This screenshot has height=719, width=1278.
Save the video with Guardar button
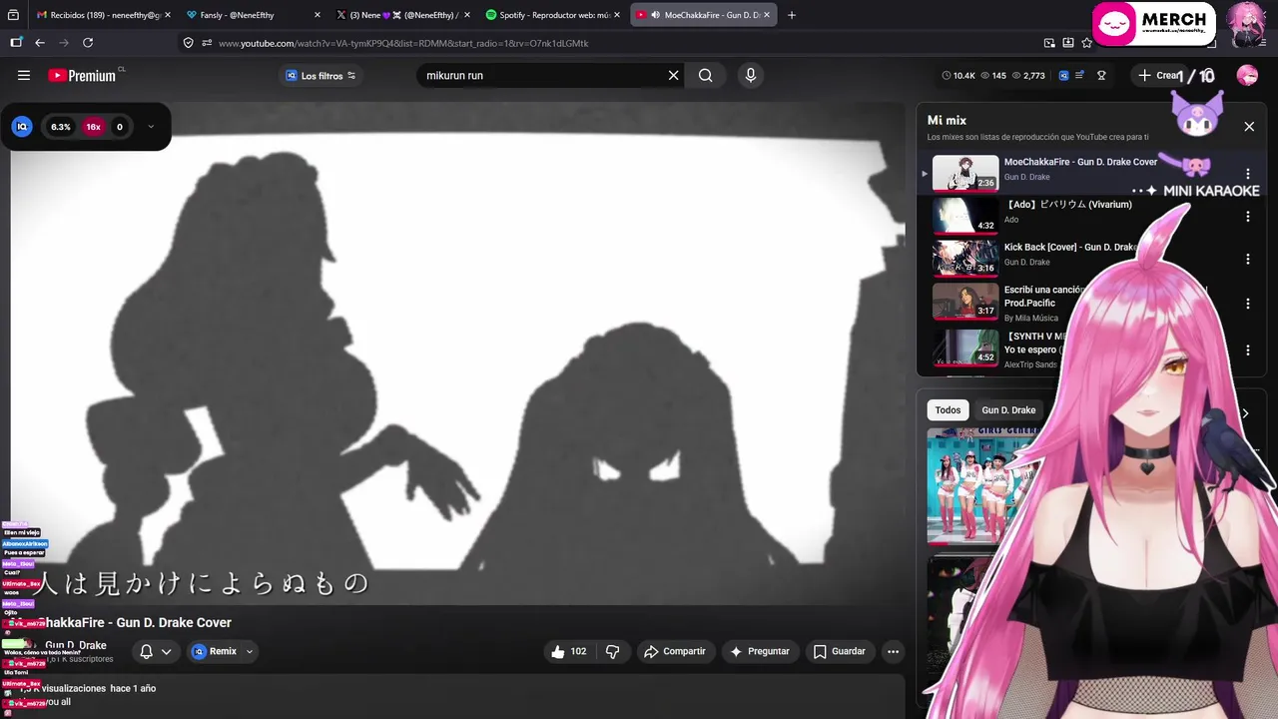click(839, 651)
